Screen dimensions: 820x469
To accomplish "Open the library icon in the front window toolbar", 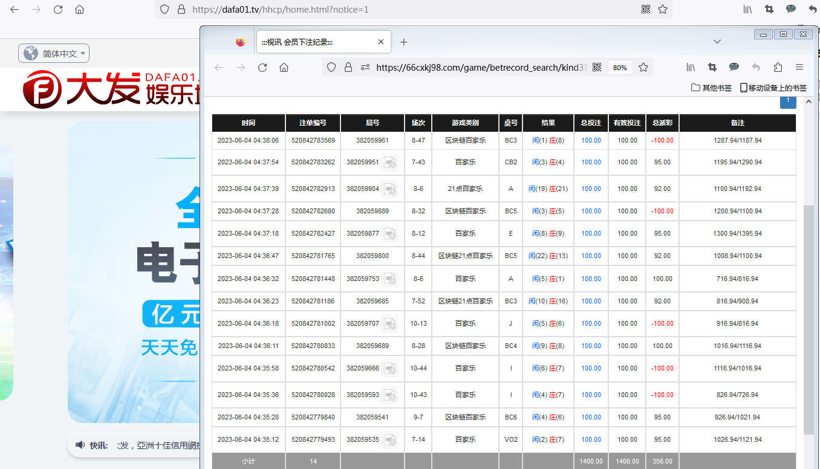I will (x=691, y=68).
